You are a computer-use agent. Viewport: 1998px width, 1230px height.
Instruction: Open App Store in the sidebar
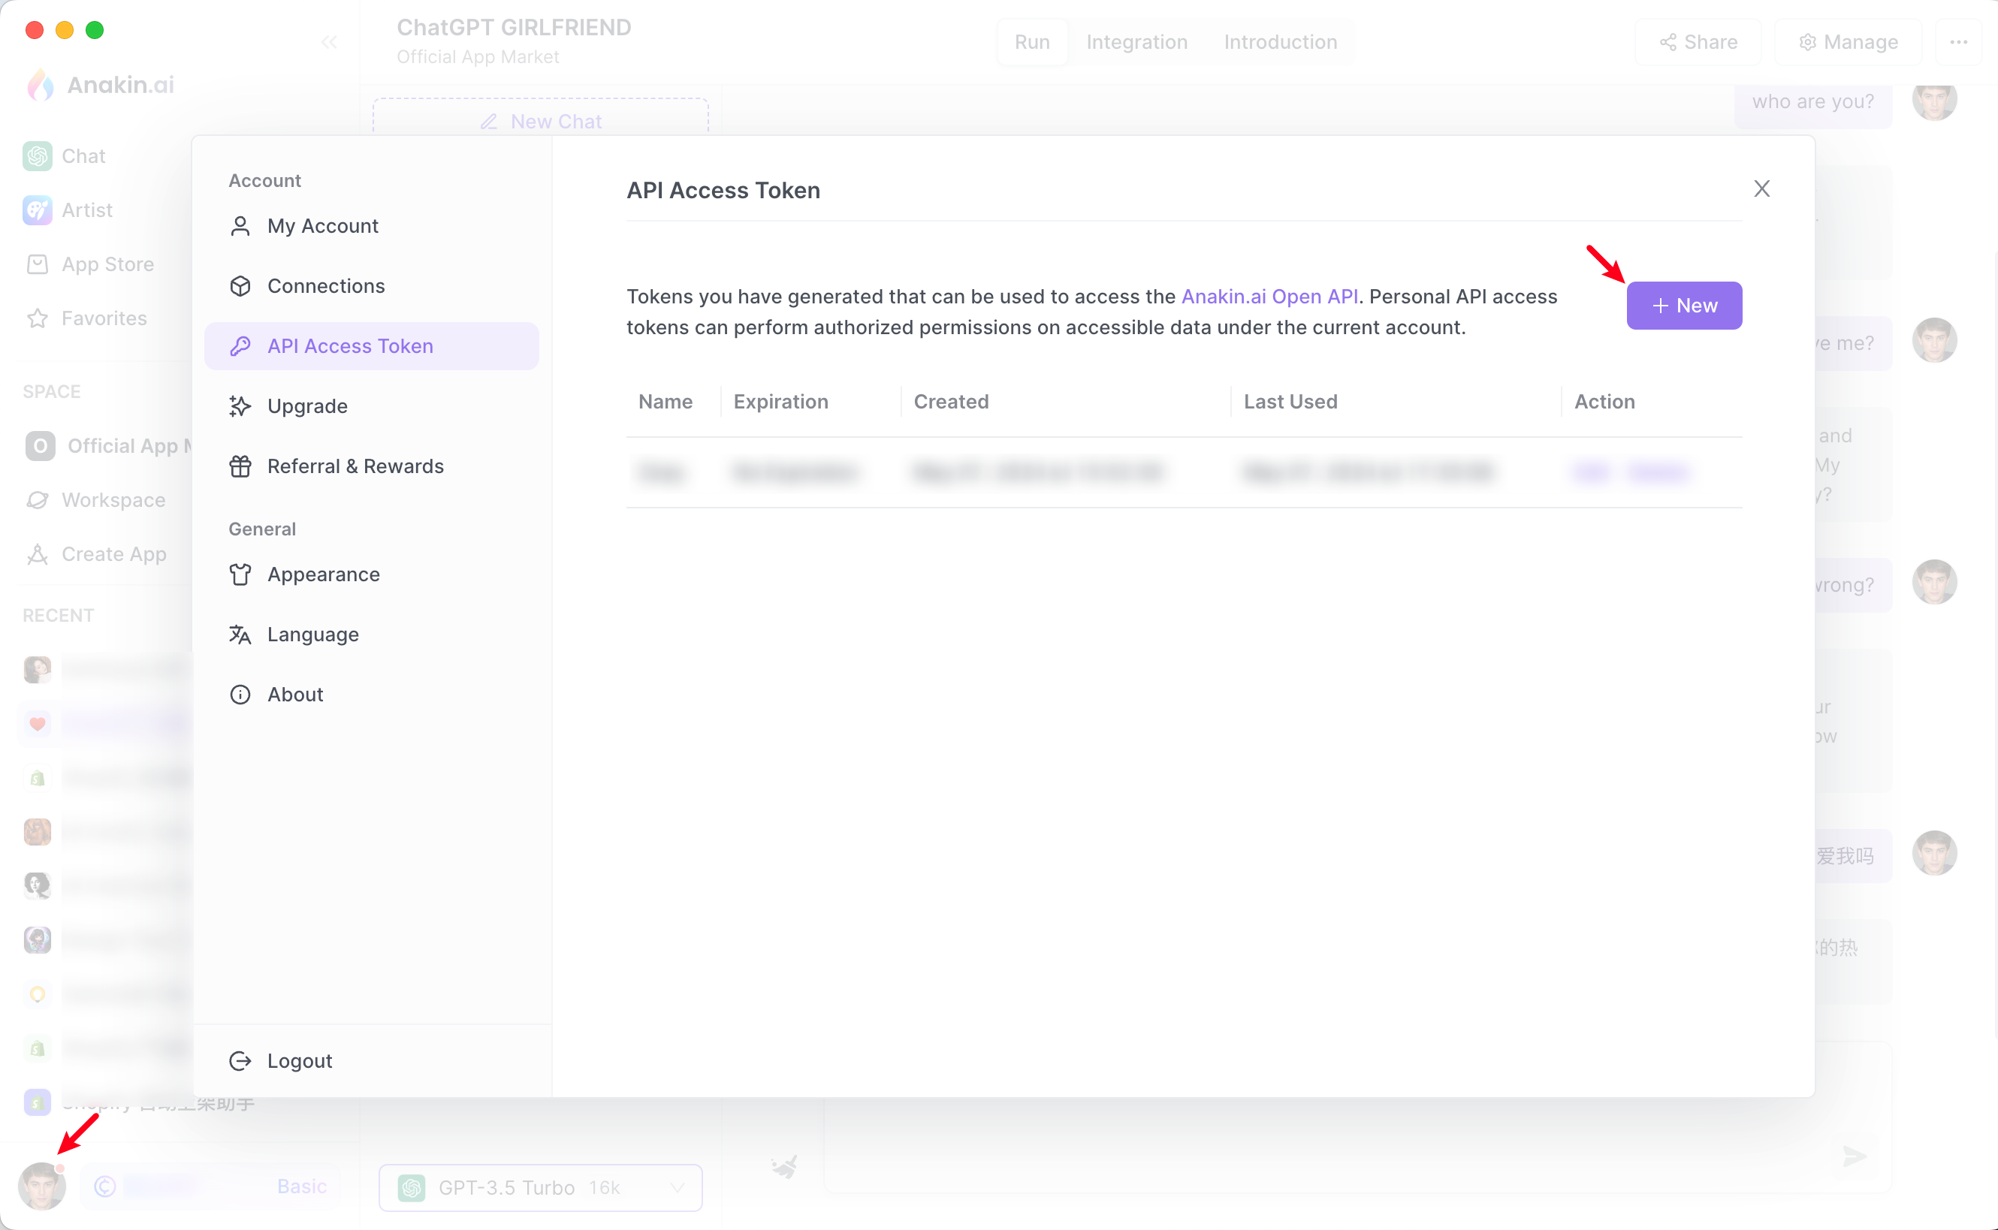pyautogui.click(x=89, y=264)
